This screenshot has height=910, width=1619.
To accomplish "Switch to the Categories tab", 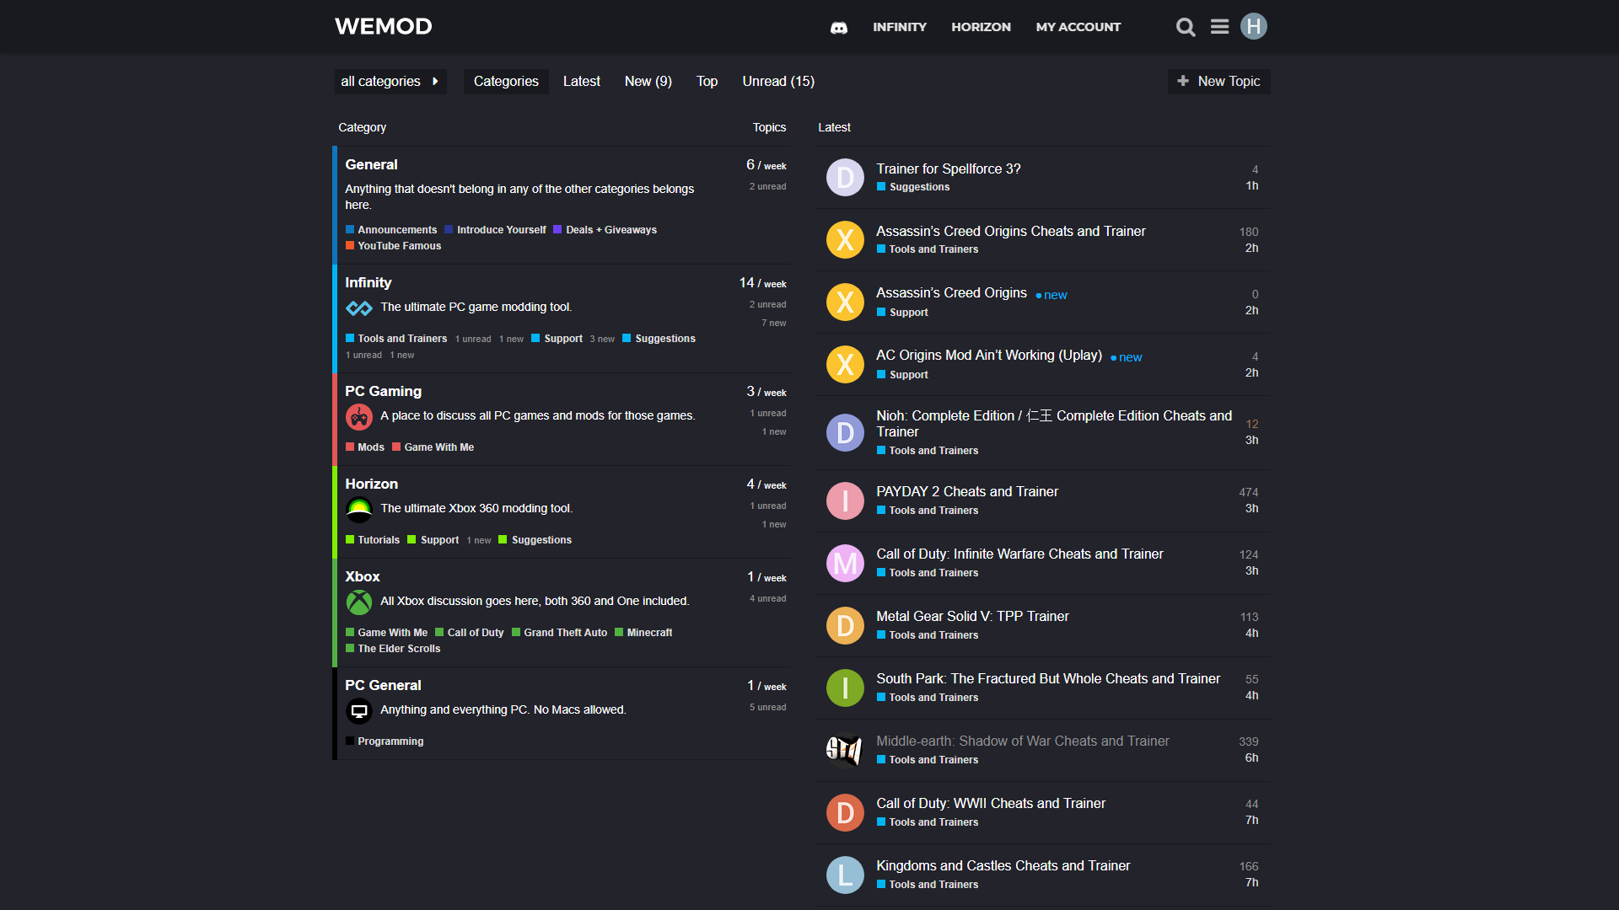I will 506,82.
